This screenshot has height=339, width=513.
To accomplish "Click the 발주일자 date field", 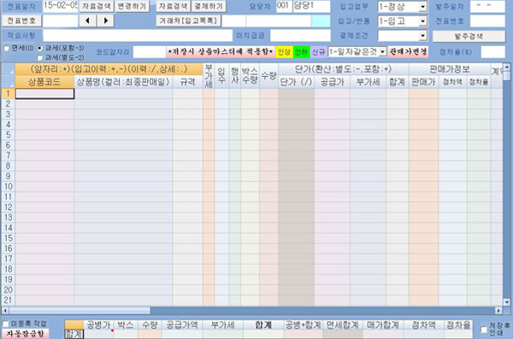I will point(487,6).
